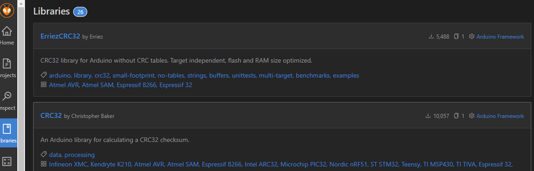
Task: Click the PlatformIO ant logo icon
Action: [x=7, y=10]
